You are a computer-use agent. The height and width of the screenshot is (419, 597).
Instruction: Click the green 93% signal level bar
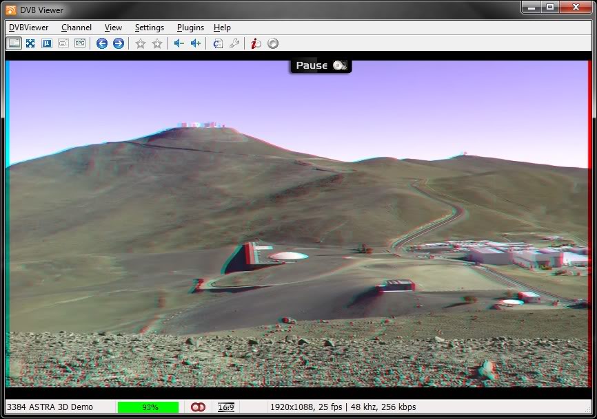coord(148,407)
